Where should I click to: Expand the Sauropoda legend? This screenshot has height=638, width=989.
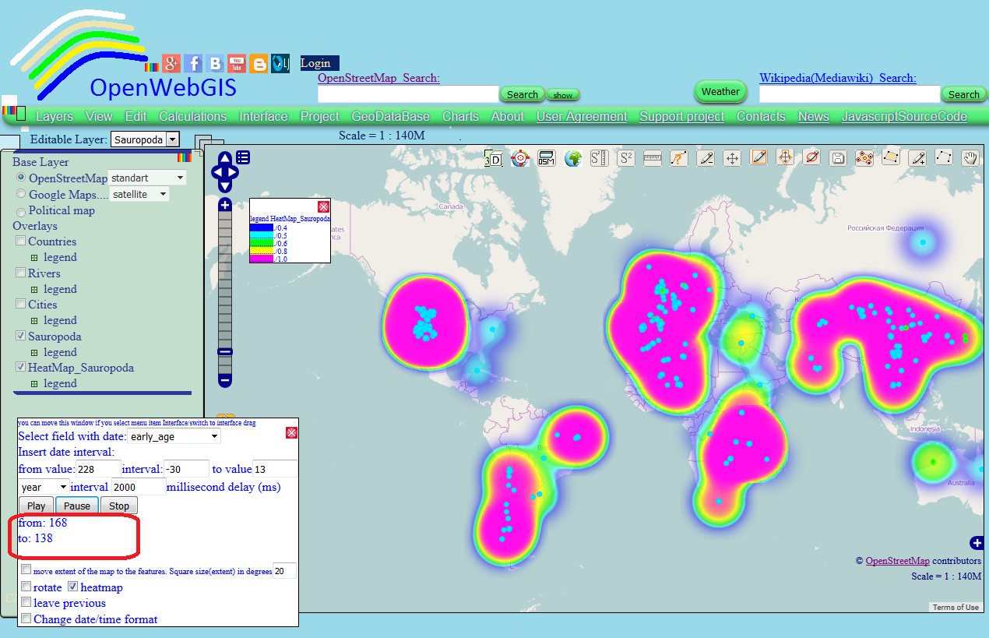click(34, 352)
